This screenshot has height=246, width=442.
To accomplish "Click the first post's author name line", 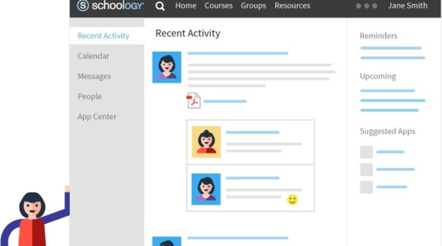I will tap(238, 53).
